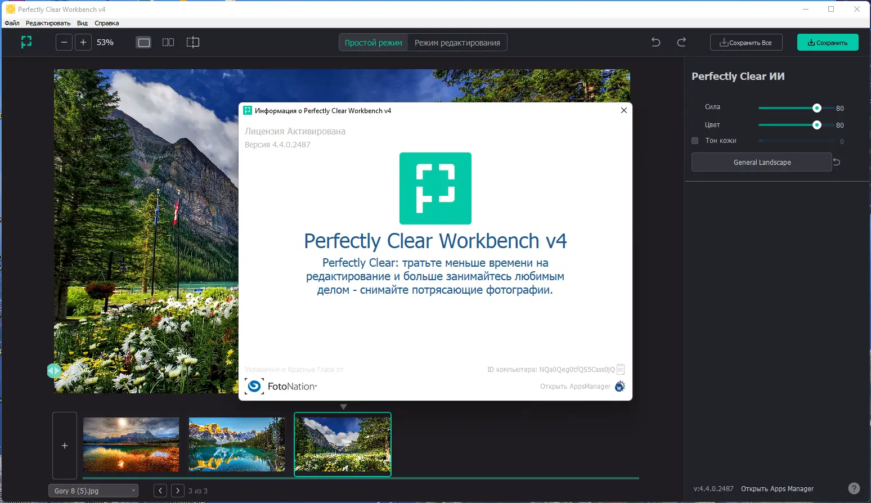Image resolution: width=871 pixels, height=503 pixels.
Task: Click the ID компьютера text
Action: [x=551, y=370]
